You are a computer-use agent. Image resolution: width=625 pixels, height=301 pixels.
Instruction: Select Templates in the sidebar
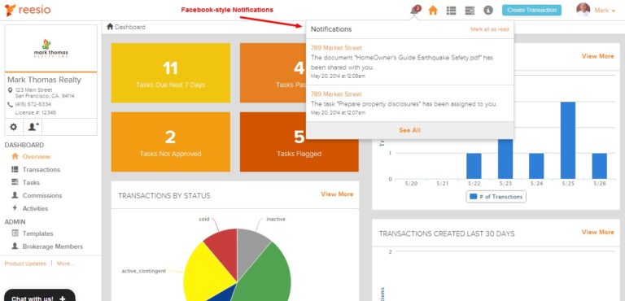click(x=37, y=233)
